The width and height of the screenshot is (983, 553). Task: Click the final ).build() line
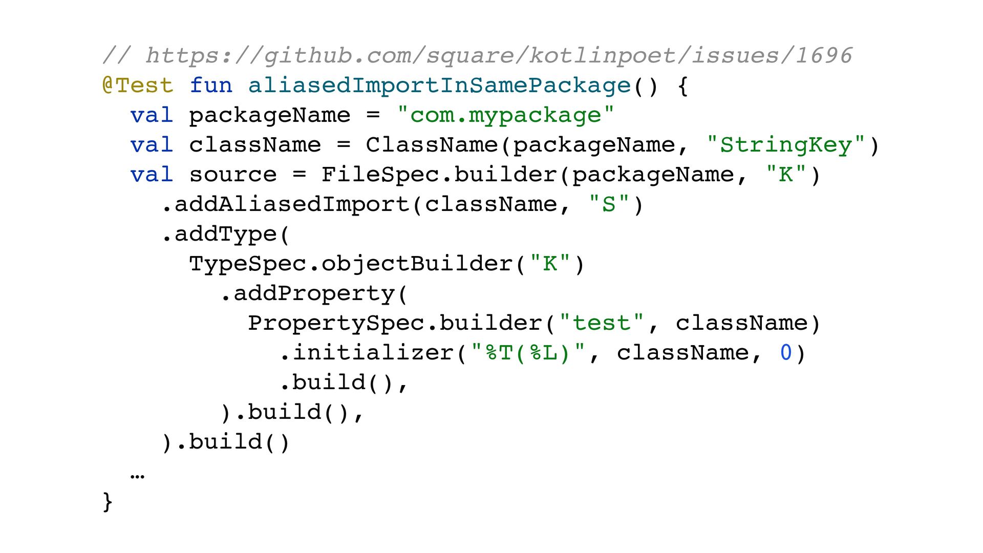click(x=226, y=442)
